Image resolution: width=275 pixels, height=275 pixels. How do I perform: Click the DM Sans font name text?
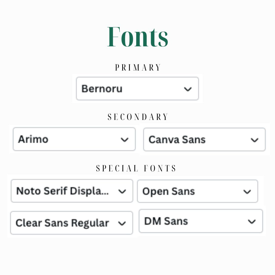tap(166, 221)
